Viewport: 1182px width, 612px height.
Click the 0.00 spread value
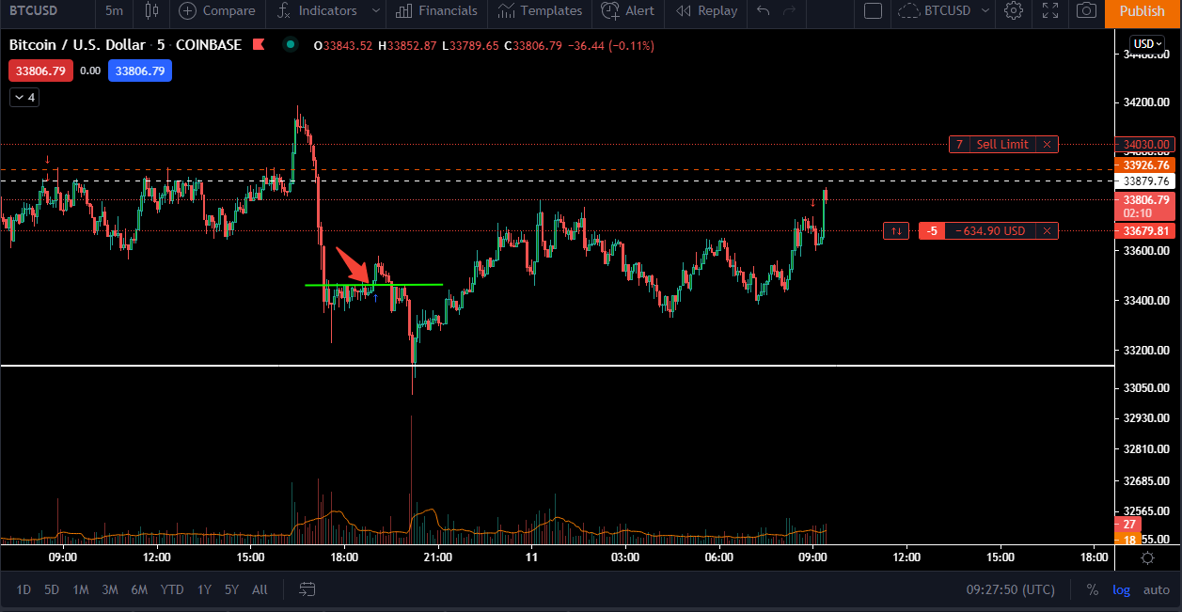tap(90, 71)
